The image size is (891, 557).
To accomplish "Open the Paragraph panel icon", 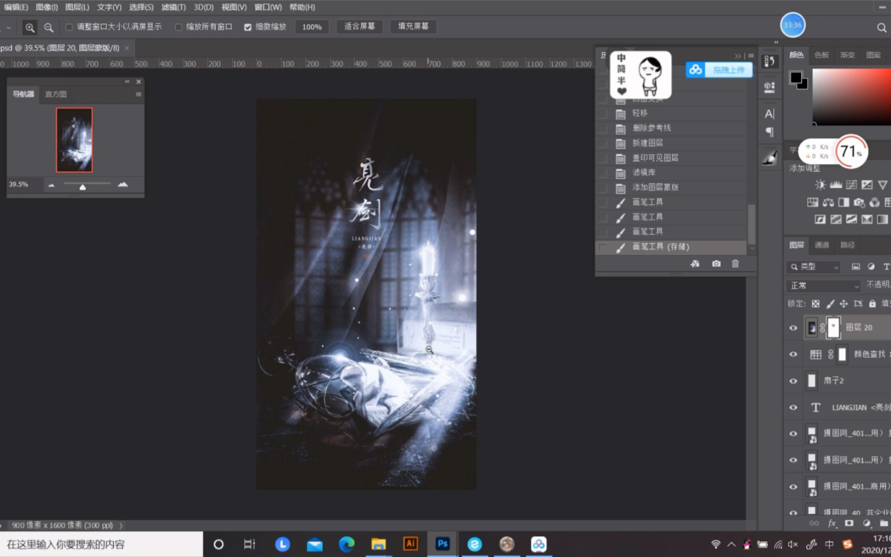I will point(769,132).
